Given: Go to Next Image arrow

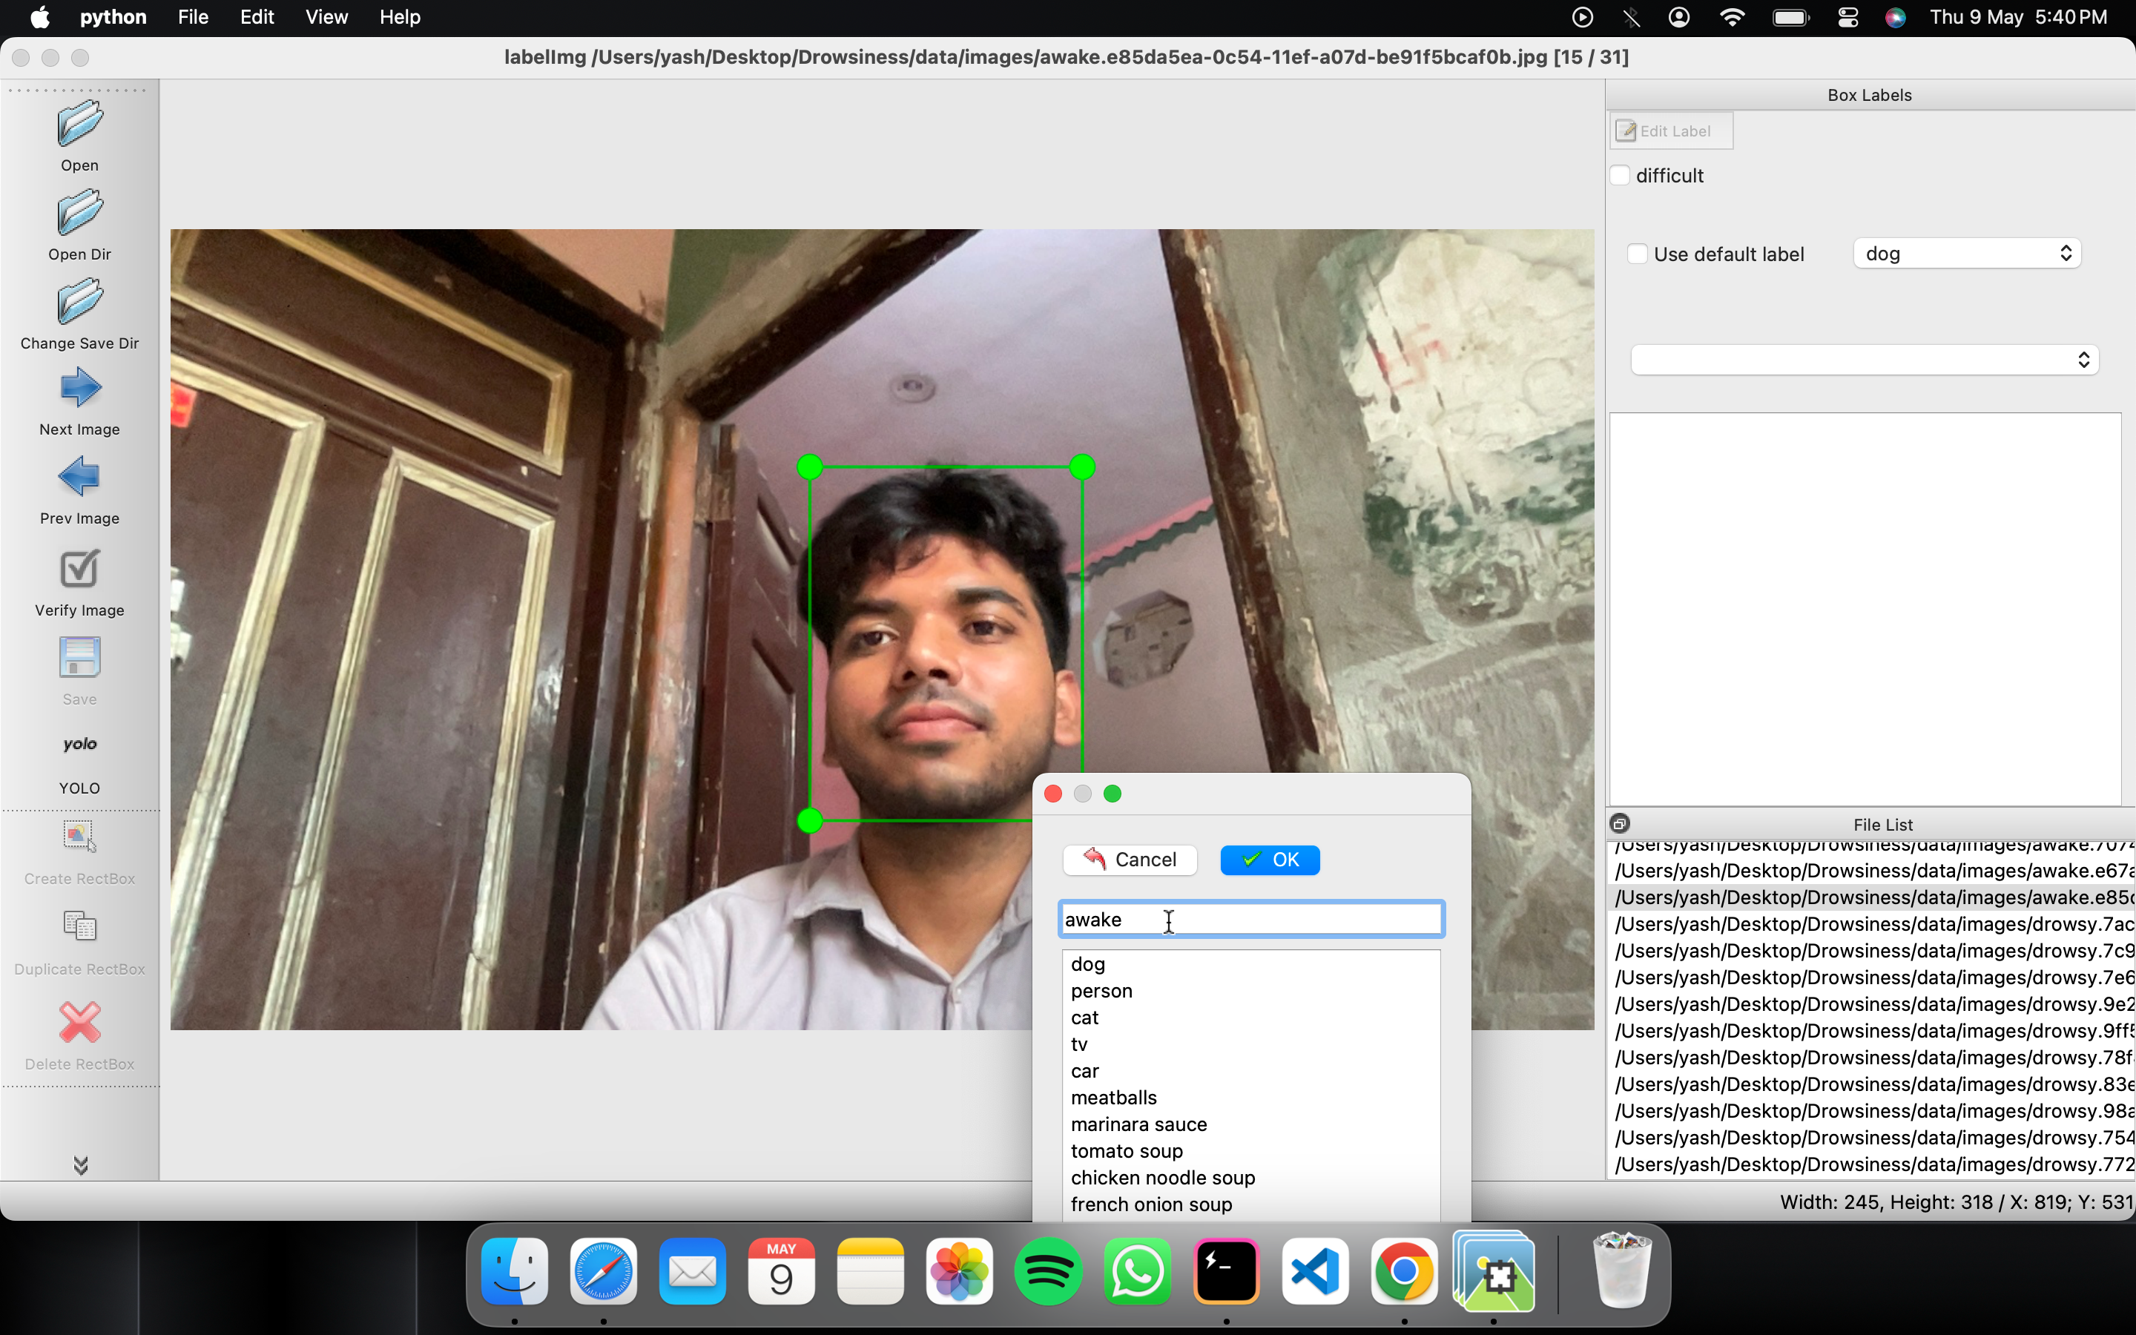Looking at the screenshot, I should tap(79, 389).
